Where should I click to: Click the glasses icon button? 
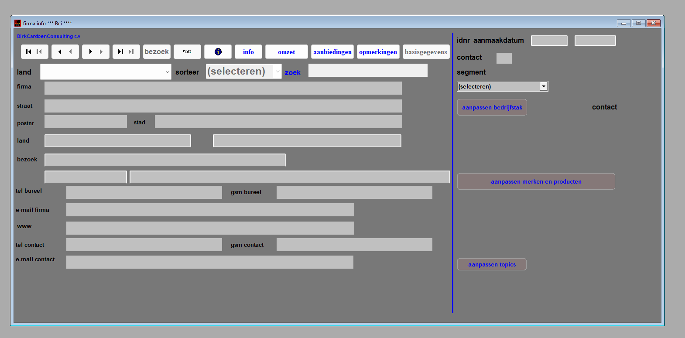pos(187,52)
